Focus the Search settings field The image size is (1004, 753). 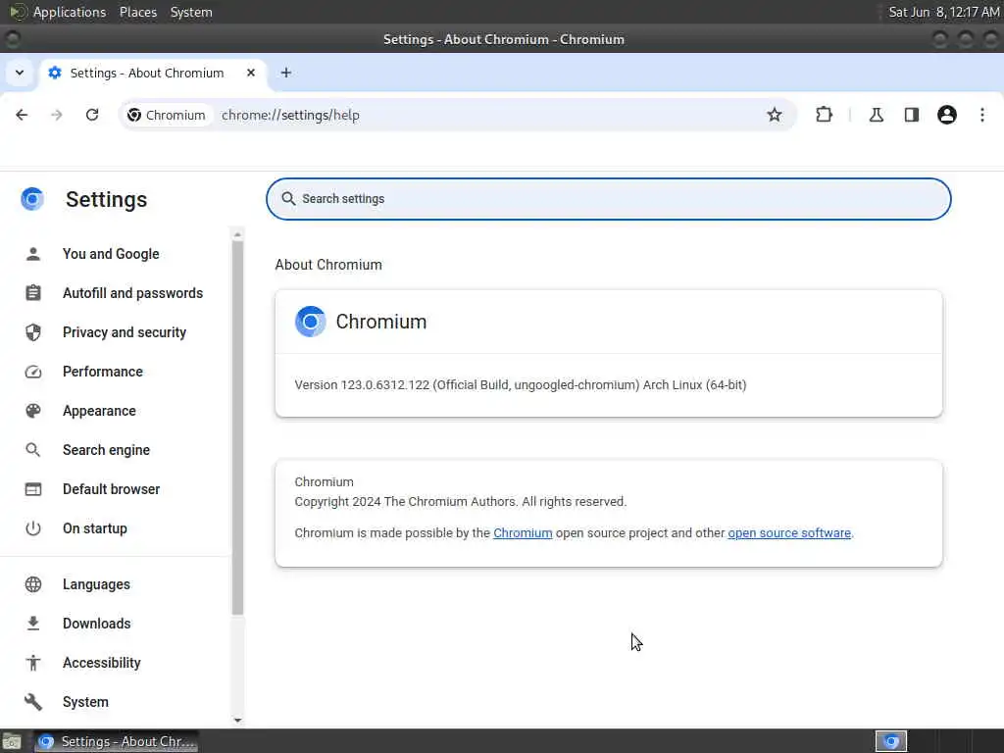(x=608, y=199)
